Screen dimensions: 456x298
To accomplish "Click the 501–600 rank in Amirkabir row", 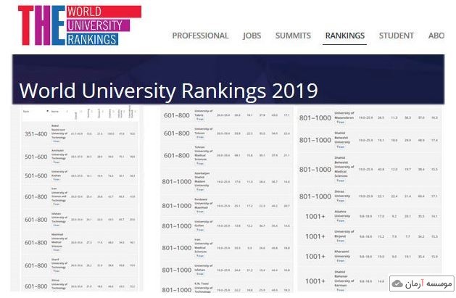I will click(36, 157).
